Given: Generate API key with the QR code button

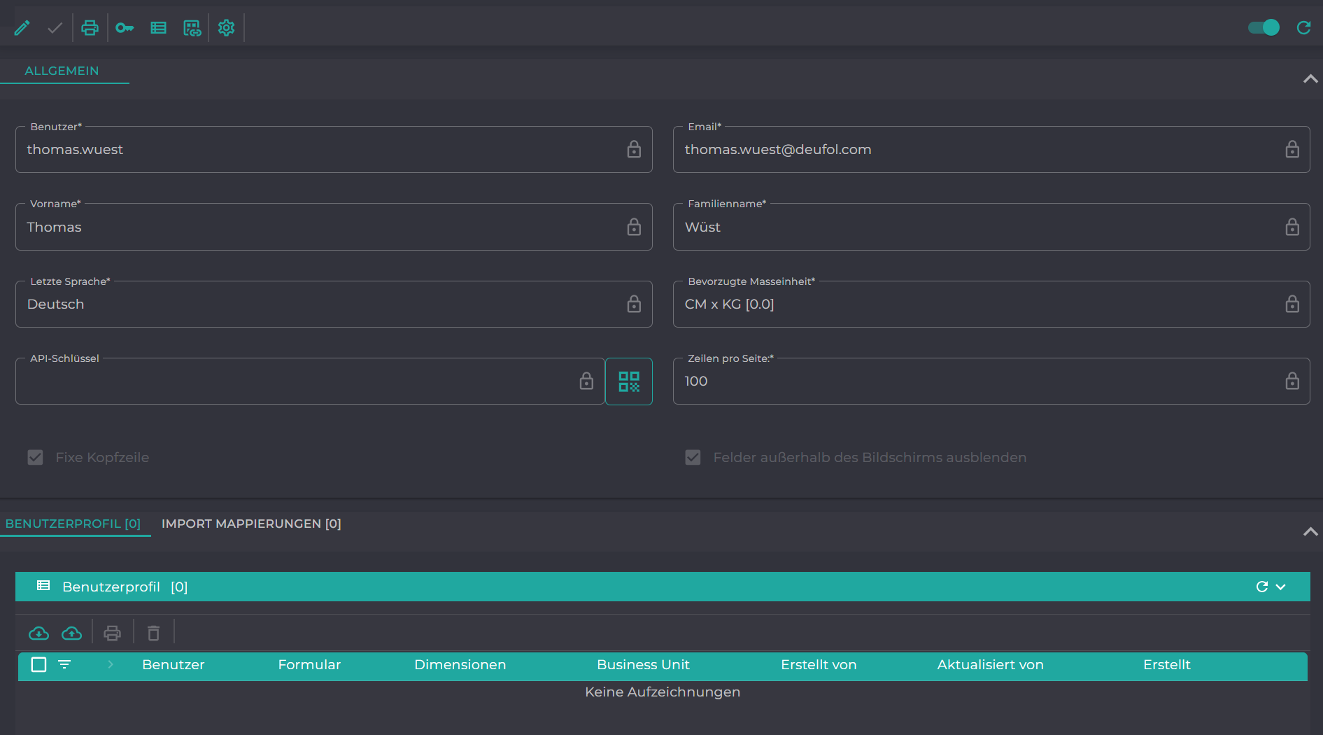Looking at the screenshot, I should pyautogui.click(x=629, y=381).
